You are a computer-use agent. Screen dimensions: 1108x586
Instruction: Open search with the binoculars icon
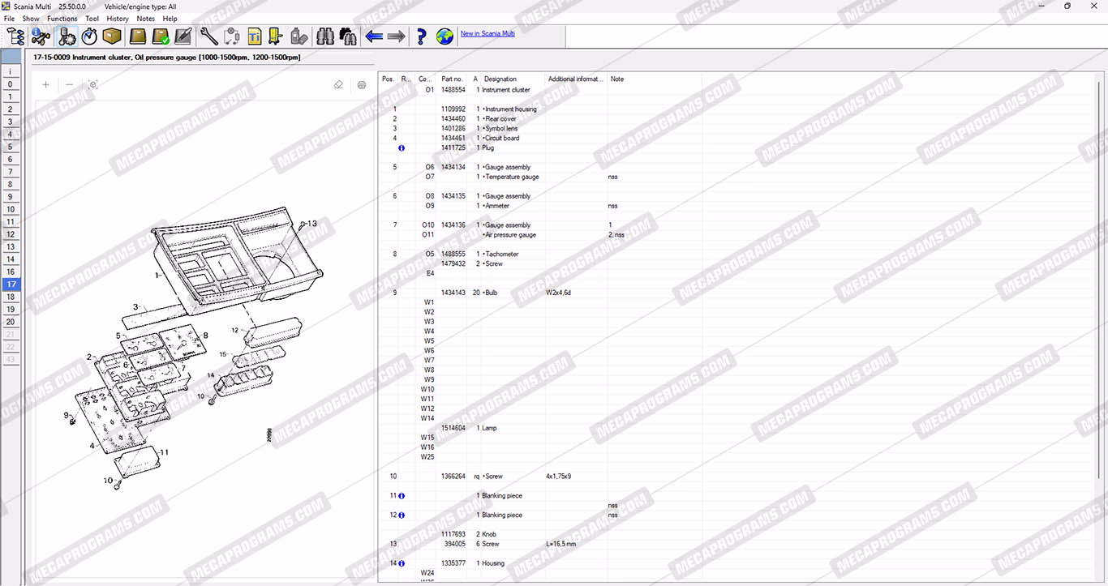325,36
